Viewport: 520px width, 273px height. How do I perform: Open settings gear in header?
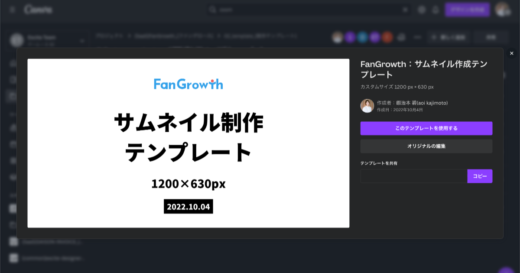pyautogui.click(x=422, y=10)
